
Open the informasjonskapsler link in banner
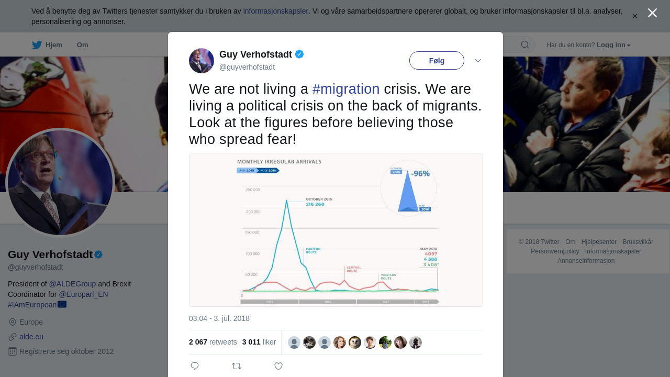(275, 11)
